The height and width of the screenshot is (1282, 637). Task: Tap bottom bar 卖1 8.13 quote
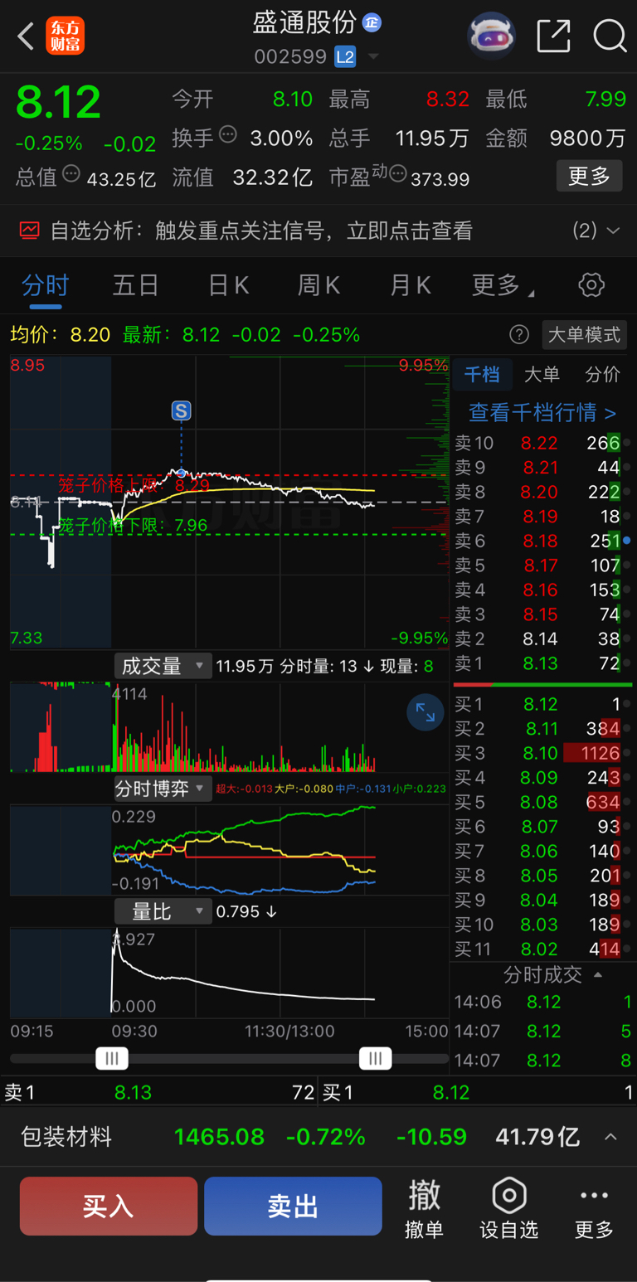pyautogui.click(x=159, y=1093)
